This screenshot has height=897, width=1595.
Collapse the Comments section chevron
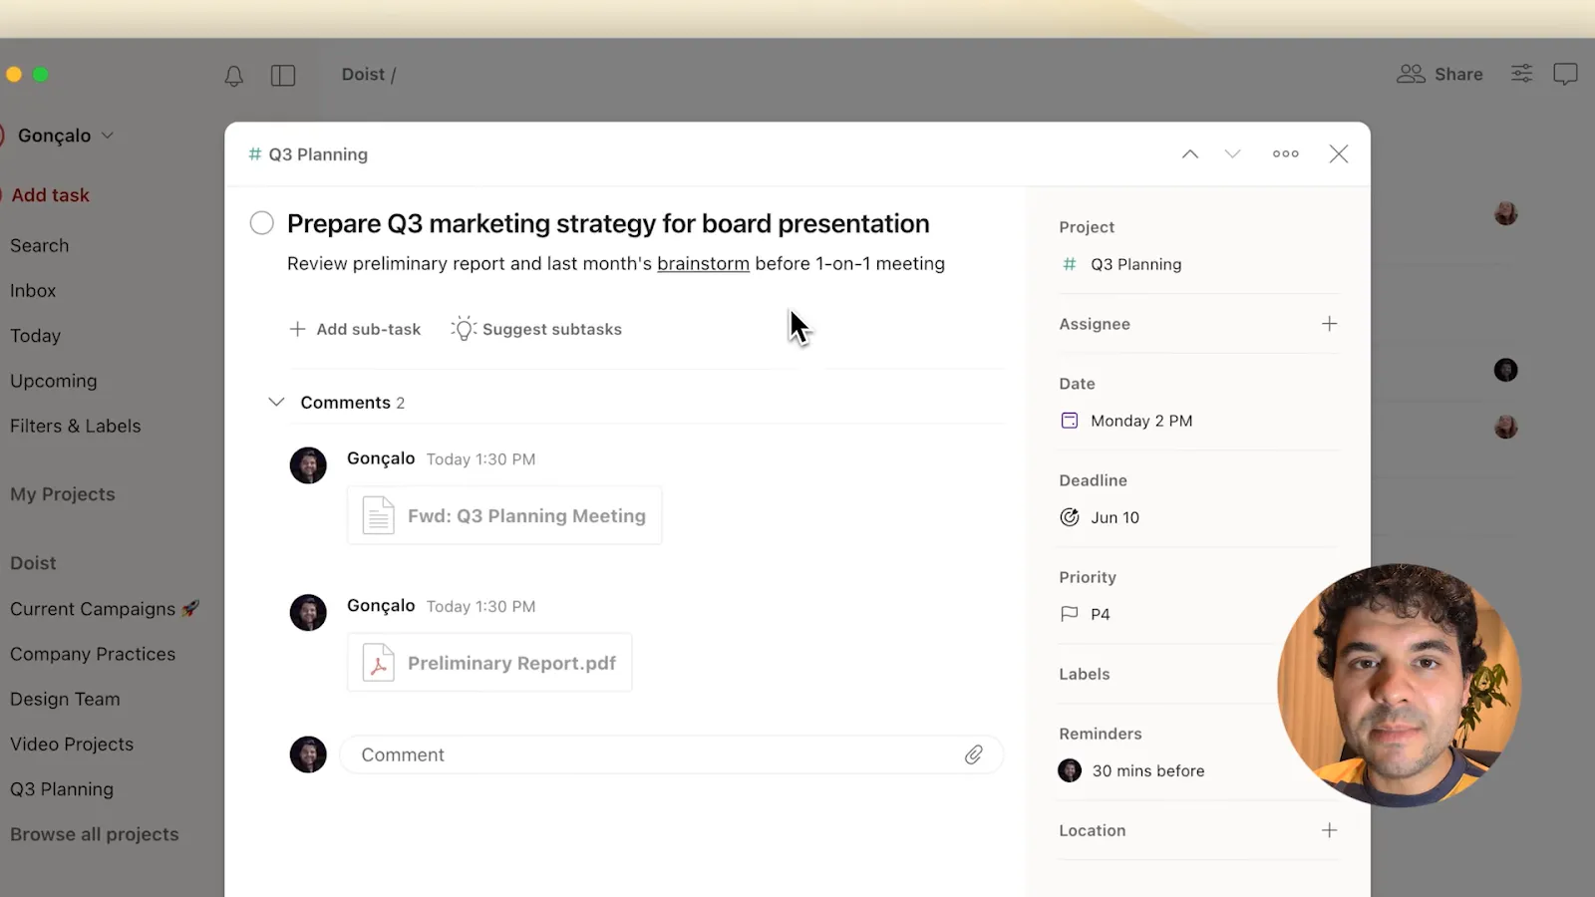point(276,402)
